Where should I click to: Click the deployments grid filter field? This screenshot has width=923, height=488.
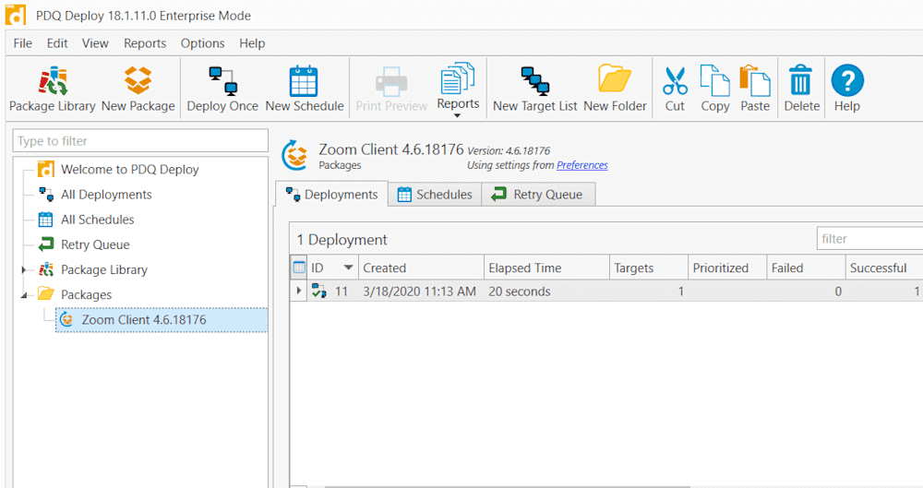pos(869,238)
